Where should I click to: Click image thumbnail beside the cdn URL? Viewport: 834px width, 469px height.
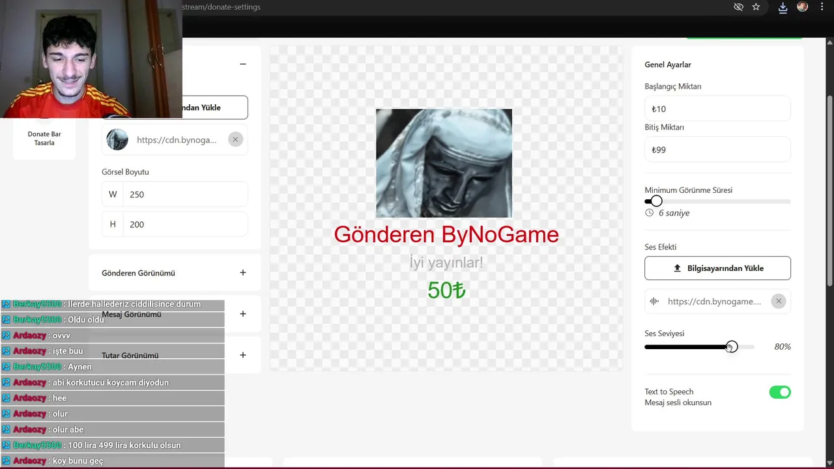click(117, 139)
